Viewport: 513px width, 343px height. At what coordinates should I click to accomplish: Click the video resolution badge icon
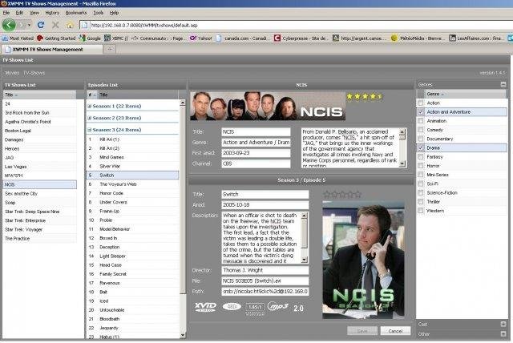pos(232,306)
